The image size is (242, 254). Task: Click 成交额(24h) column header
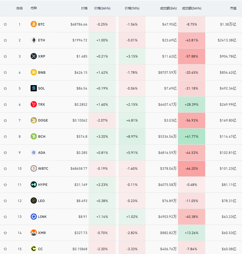point(168,8)
